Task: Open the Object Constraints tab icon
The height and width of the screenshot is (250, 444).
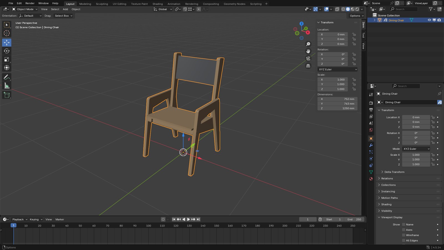Action: pos(371,165)
